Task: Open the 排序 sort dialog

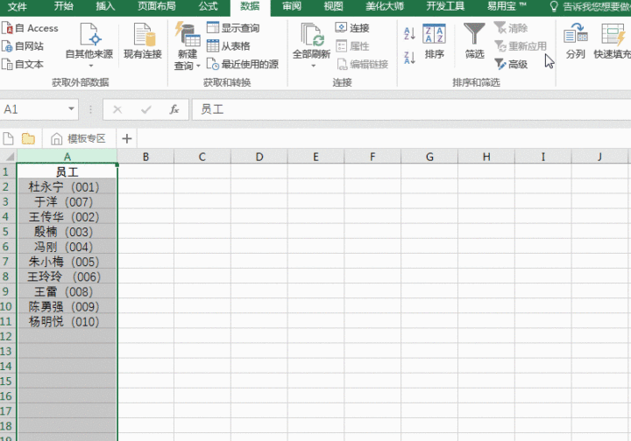Action: click(x=434, y=41)
